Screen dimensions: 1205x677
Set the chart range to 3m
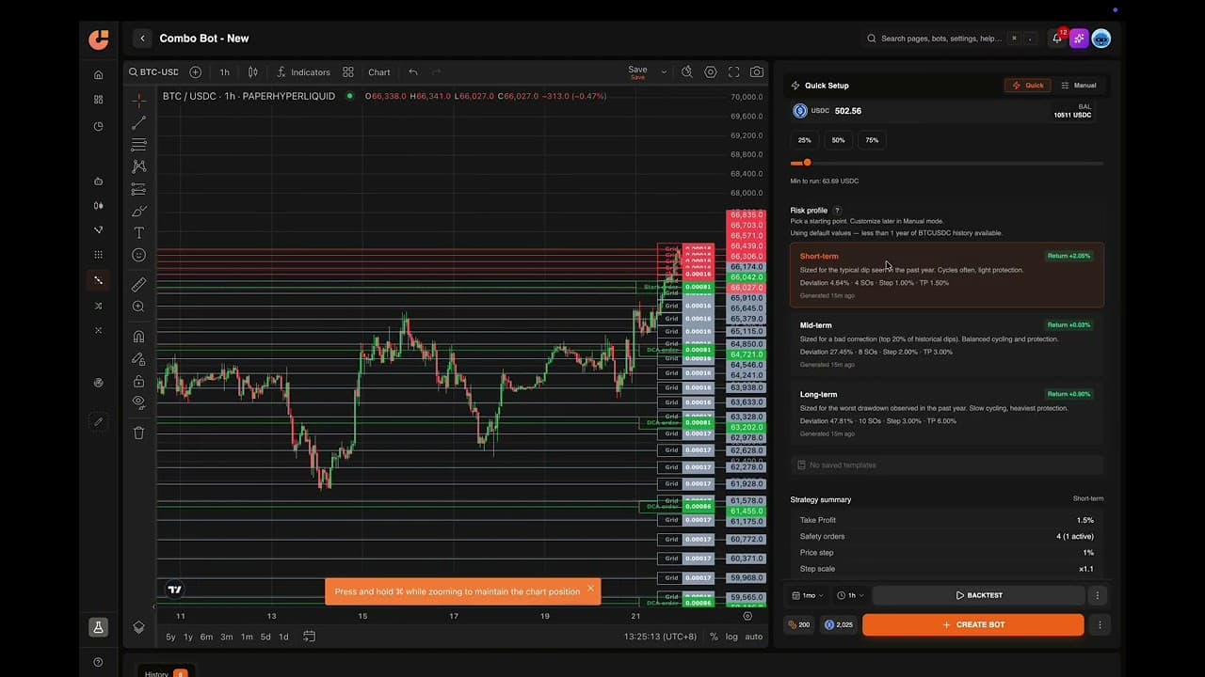(x=226, y=637)
